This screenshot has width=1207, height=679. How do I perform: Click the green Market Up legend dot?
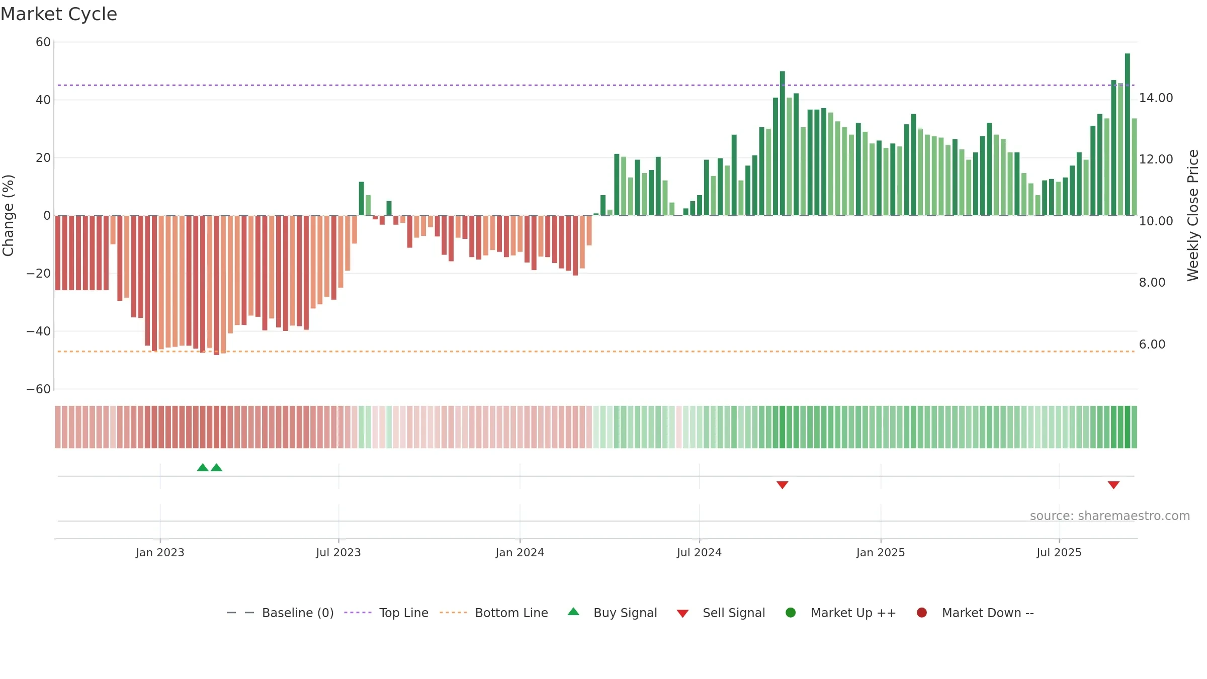[x=791, y=613]
